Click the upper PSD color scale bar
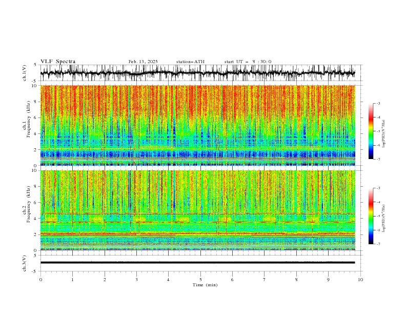The width and height of the screenshot is (406, 314). pos(371,131)
